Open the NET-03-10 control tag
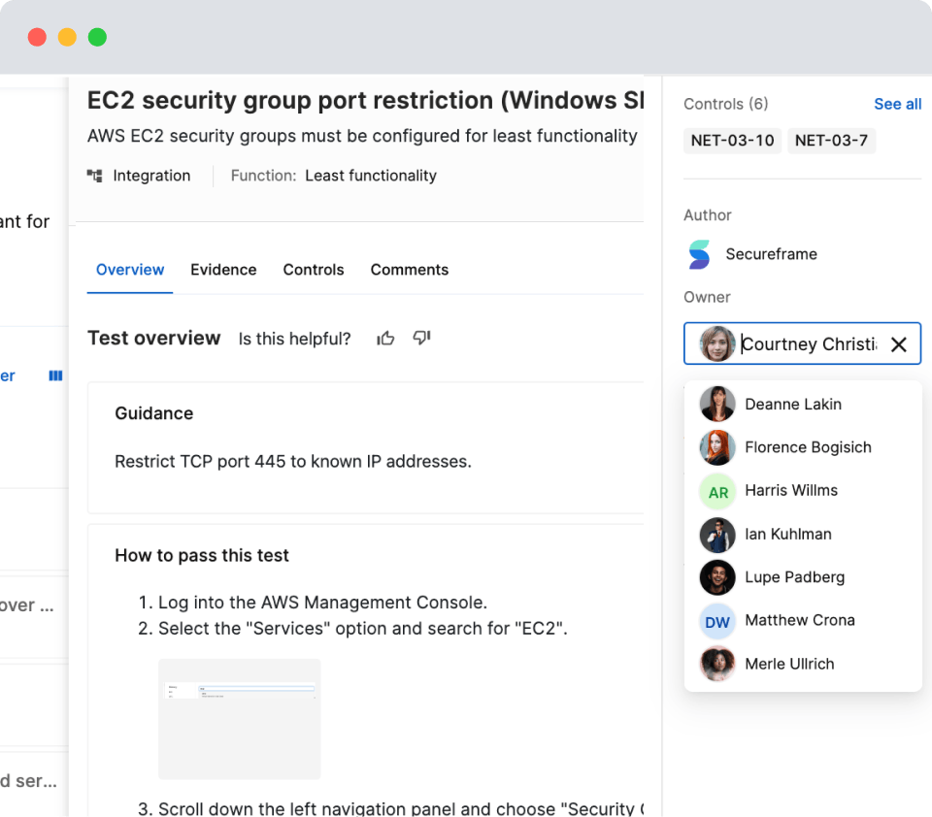 click(x=732, y=141)
